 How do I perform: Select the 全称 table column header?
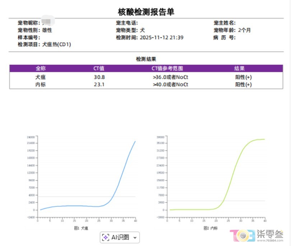coord(41,68)
